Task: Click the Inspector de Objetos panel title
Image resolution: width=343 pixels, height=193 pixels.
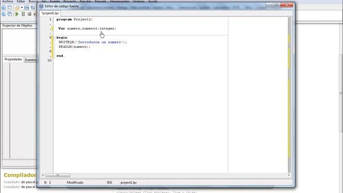Action: (x=17, y=26)
